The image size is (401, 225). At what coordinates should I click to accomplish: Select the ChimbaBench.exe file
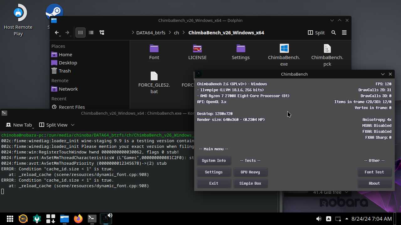tap(284, 55)
